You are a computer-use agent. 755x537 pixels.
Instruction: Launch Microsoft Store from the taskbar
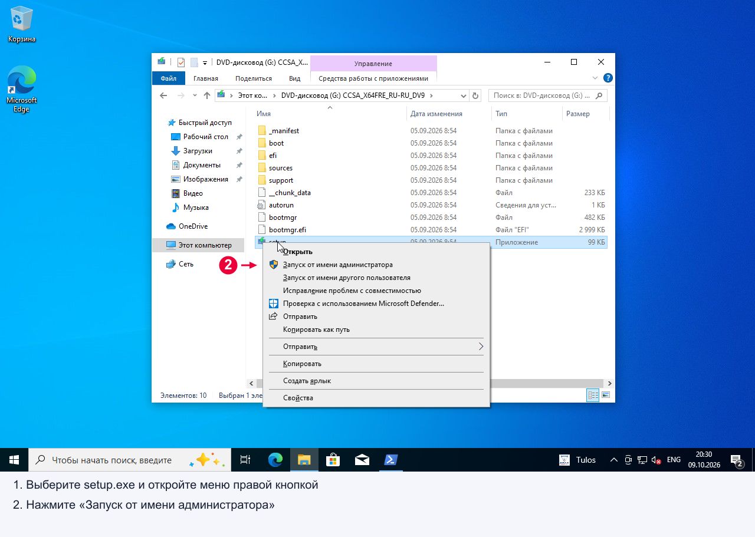[333, 460]
